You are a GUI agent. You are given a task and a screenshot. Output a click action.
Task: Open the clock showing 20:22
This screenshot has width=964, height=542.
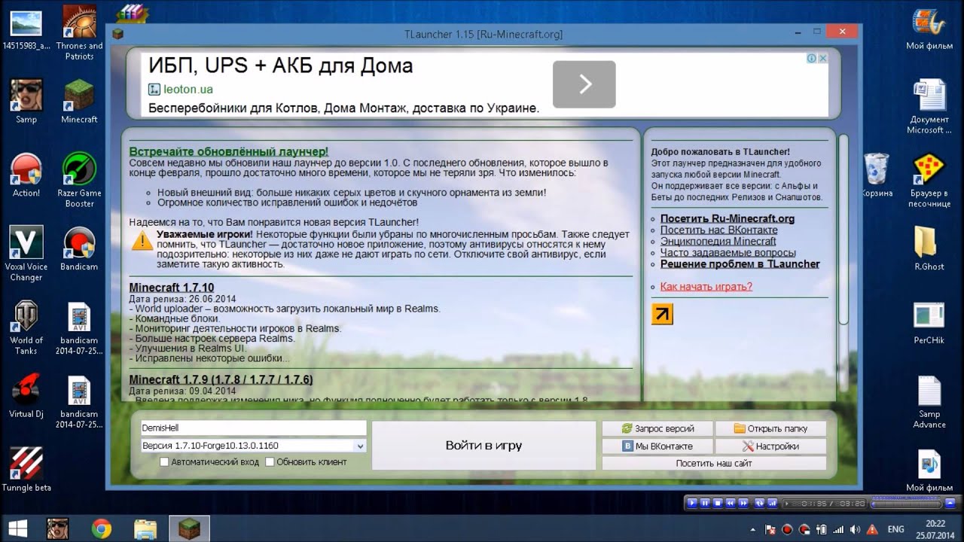pos(935,530)
